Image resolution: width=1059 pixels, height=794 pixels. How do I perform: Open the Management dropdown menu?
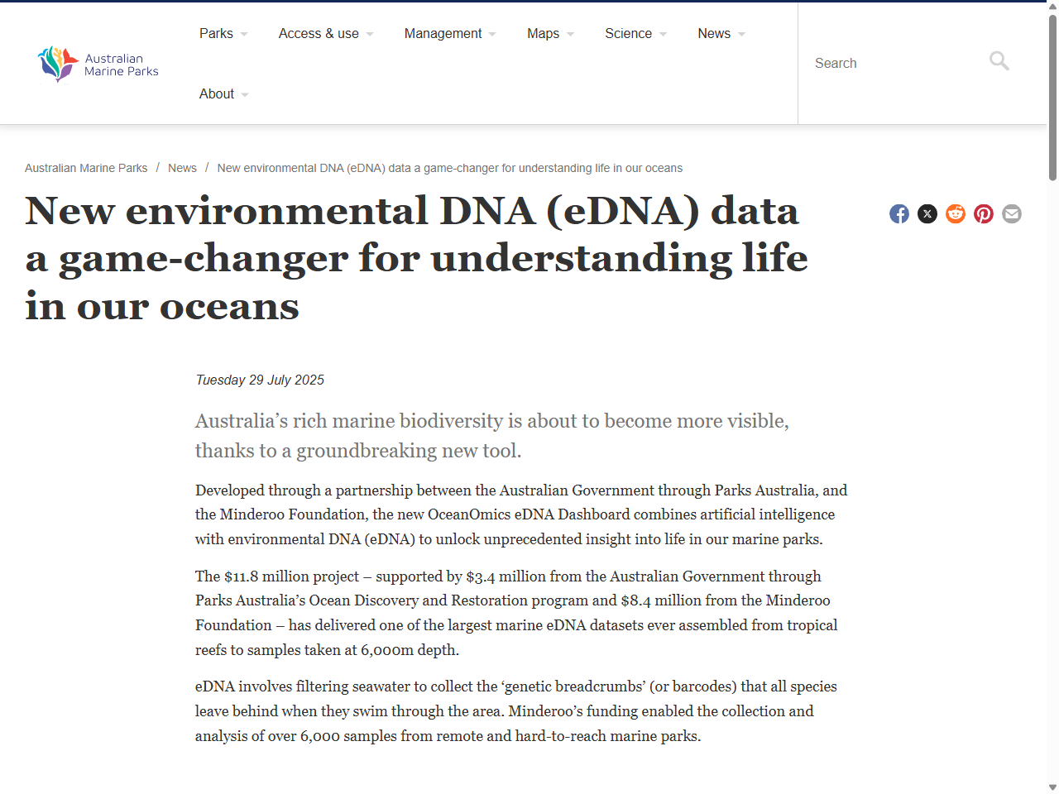pyautogui.click(x=443, y=33)
